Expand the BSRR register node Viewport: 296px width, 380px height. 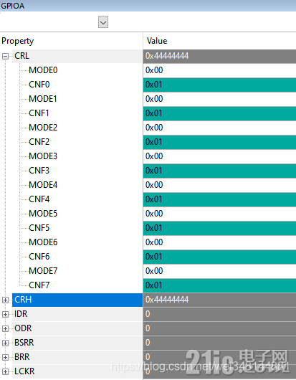pos(5,343)
